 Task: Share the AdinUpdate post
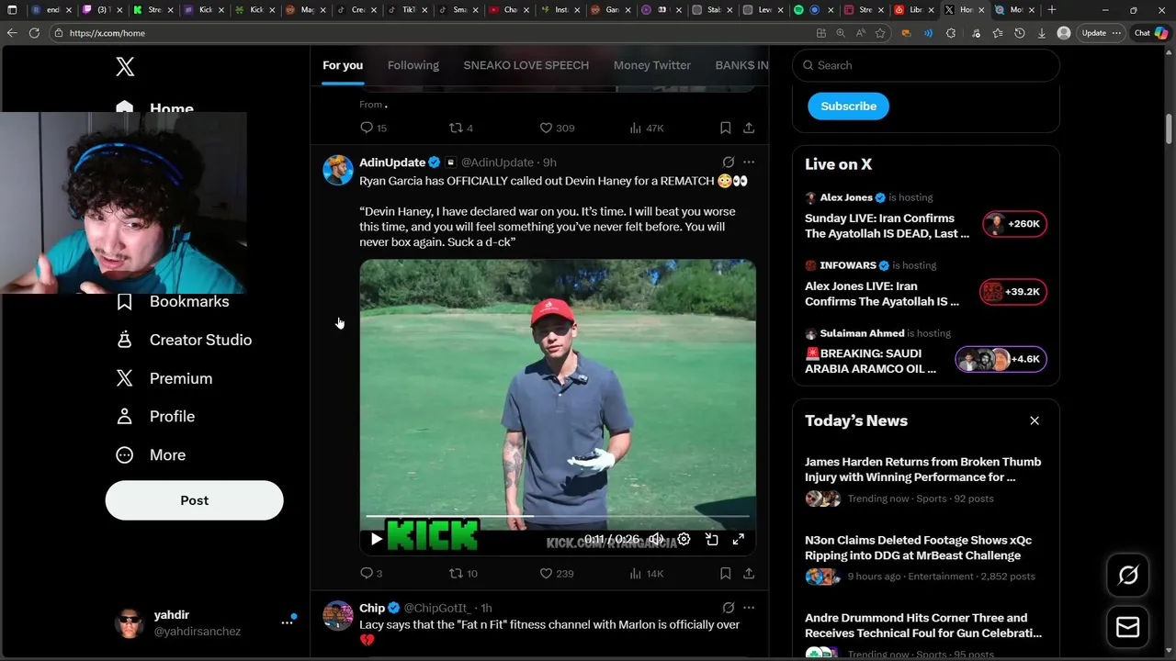click(749, 573)
